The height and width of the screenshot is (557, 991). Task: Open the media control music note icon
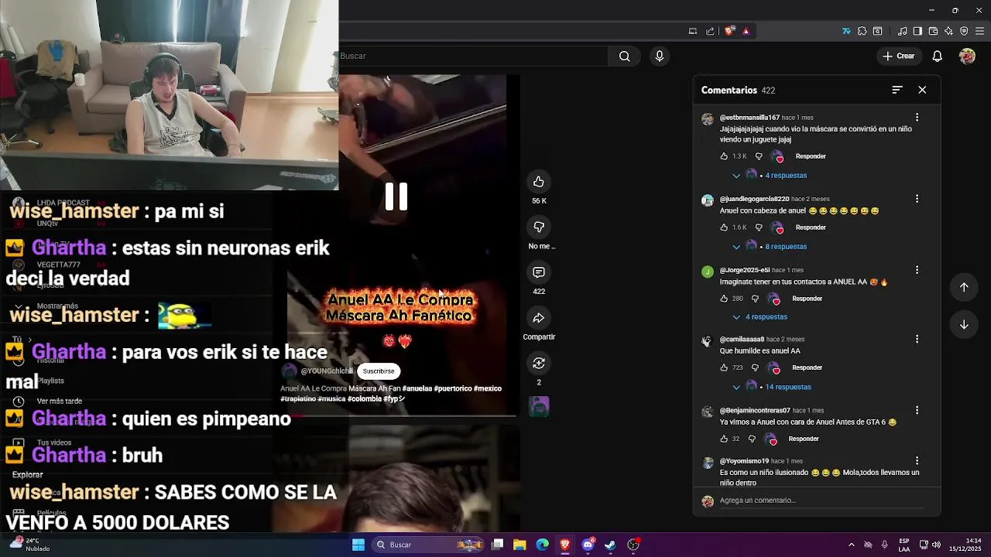(x=902, y=31)
